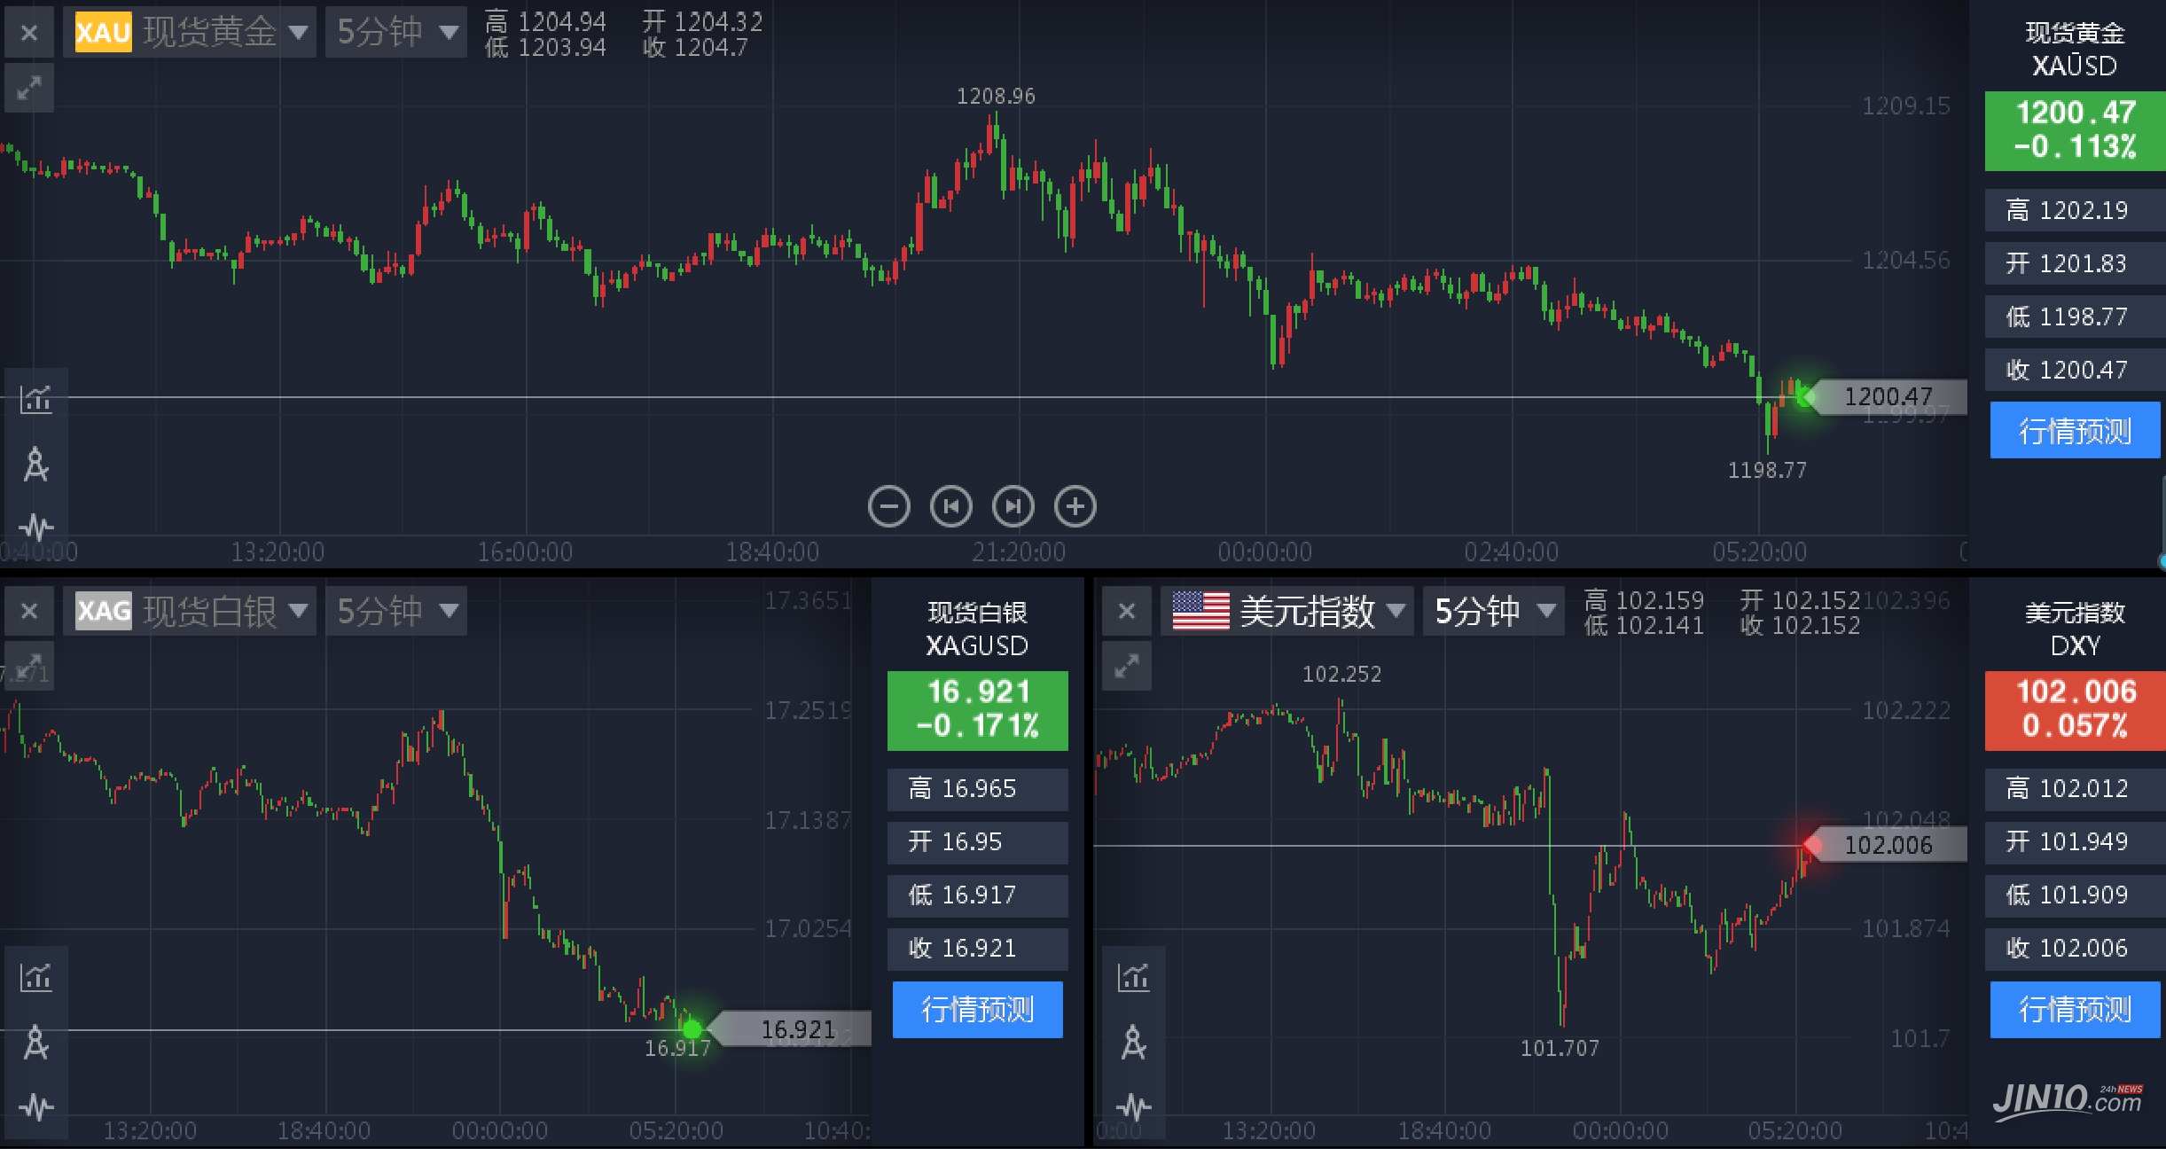The height and width of the screenshot is (1149, 2166).
Task: Expand the silver chart to fullscreen
Action: [x=29, y=666]
